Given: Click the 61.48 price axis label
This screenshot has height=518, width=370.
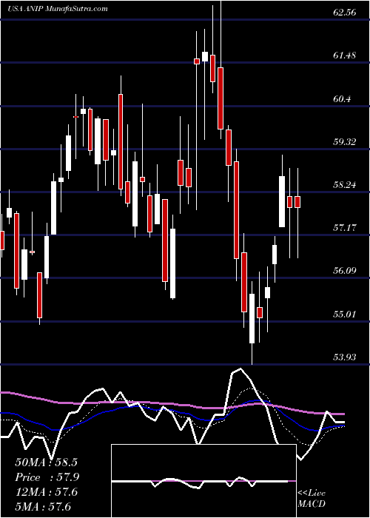Looking at the screenshot, I should pos(345,55).
